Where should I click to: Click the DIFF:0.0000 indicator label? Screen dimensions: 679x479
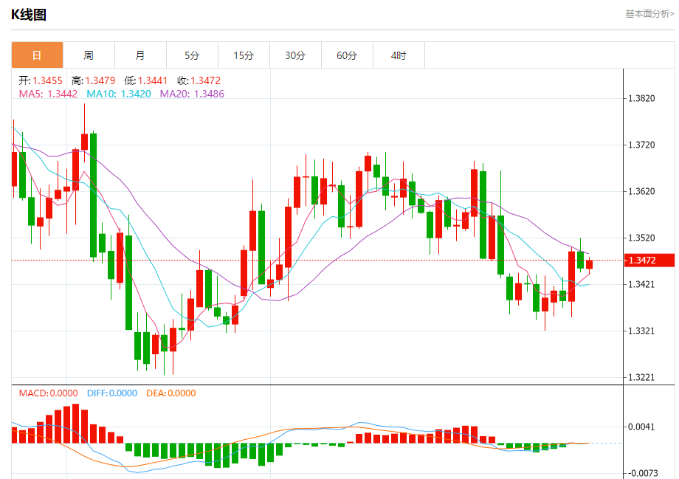[112, 393]
